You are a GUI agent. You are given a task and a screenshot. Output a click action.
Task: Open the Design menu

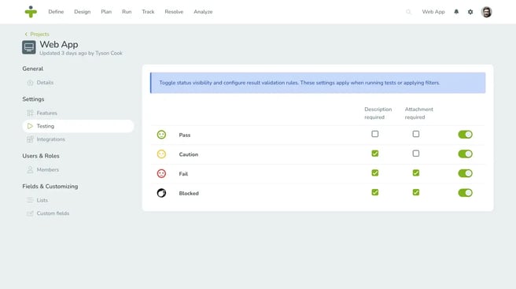coord(83,12)
